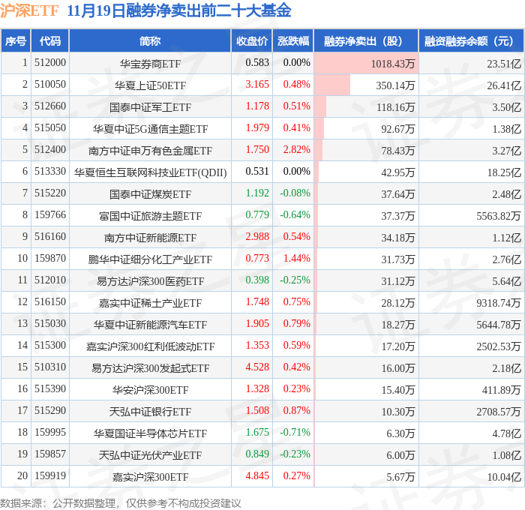Select 嘉实中证稀土产业ETF
The height and width of the screenshot is (510, 525).
click(x=150, y=303)
